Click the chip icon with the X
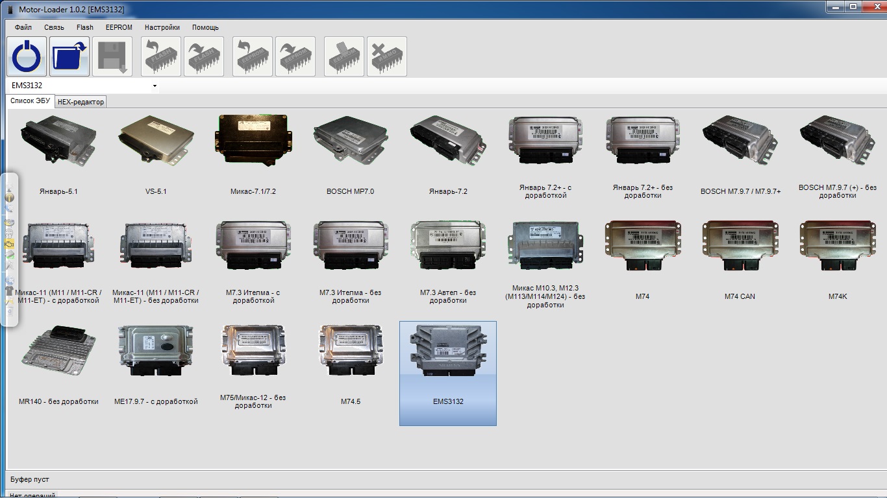Image resolution: width=887 pixels, height=498 pixels. tap(387, 56)
